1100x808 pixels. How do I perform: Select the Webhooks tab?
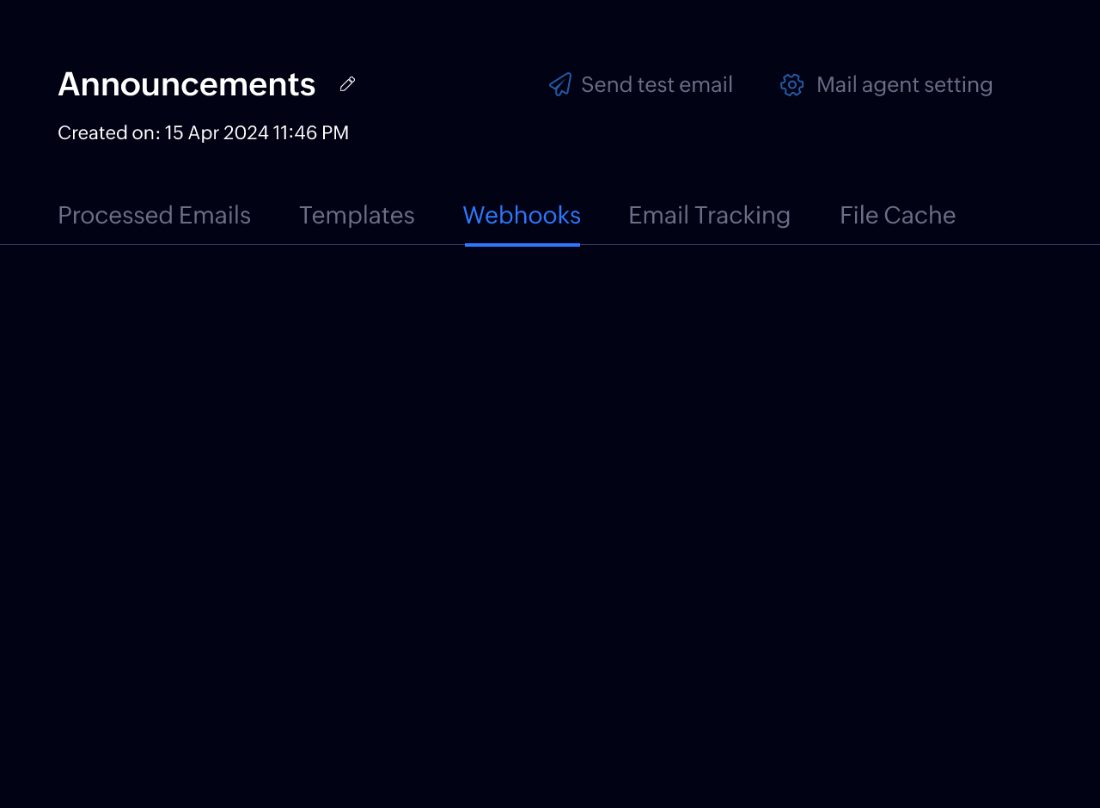click(522, 215)
